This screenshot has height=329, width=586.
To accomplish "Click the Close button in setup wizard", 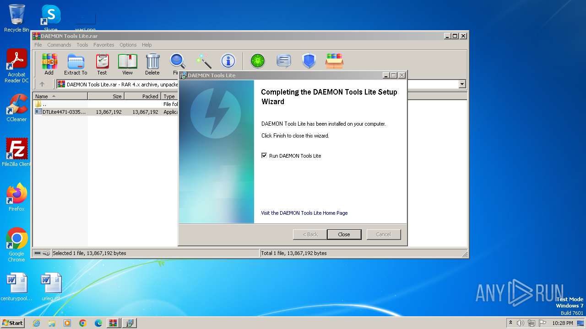I will pyautogui.click(x=344, y=234).
